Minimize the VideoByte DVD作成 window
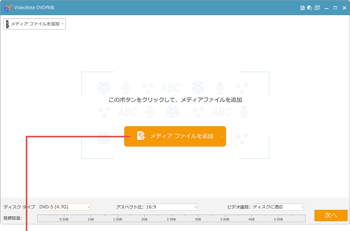 [x=326, y=7]
